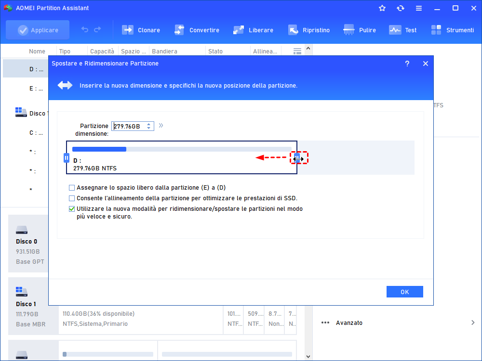Click the left resize handle of partition D
Screen dimensions: 482x361
(x=67, y=158)
